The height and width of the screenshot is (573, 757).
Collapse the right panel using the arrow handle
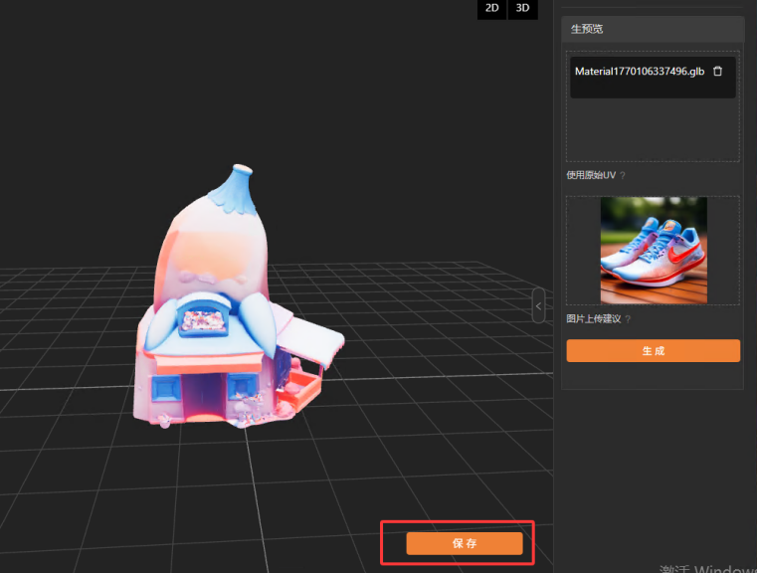538,306
